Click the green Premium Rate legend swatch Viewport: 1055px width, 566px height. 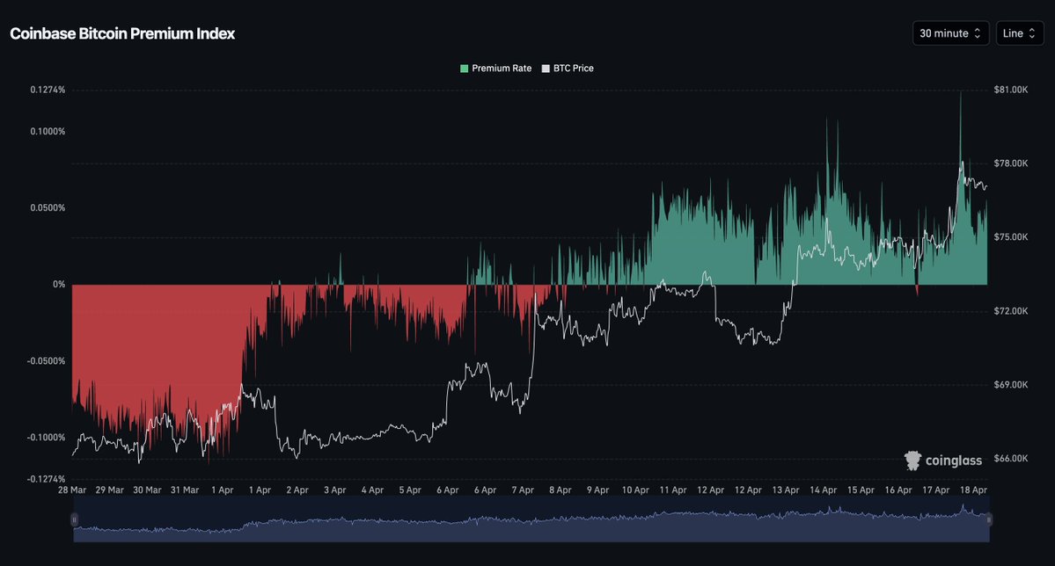(x=464, y=69)
